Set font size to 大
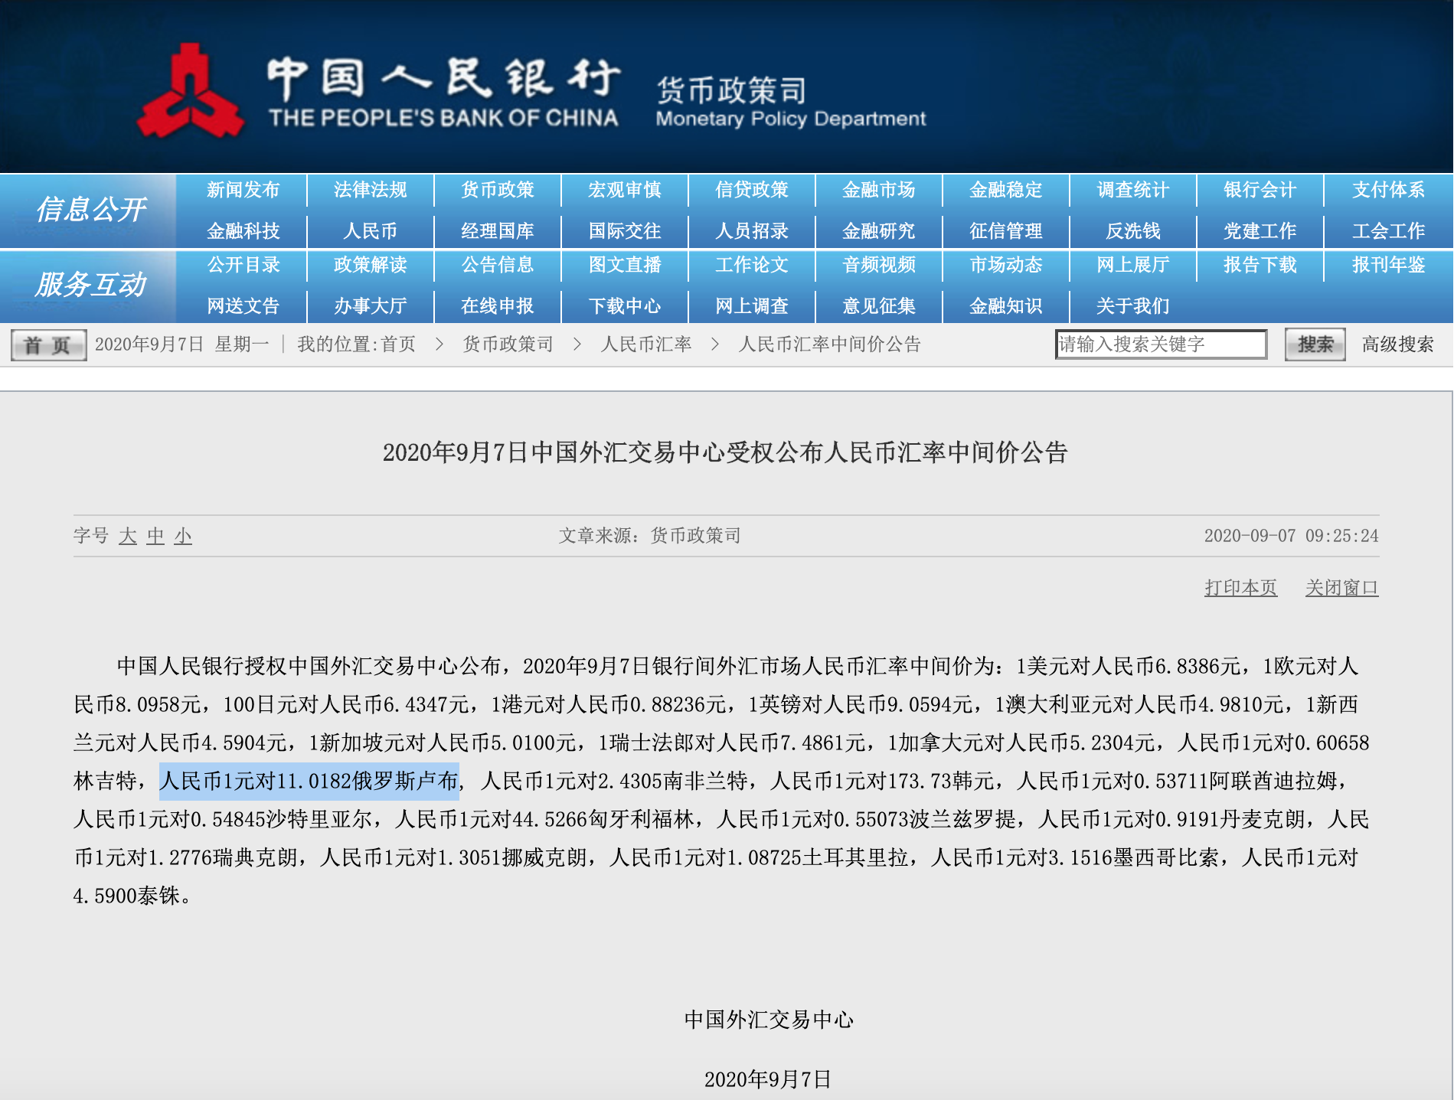The width and height of the screenshot is (1454, 1100). [128, 536]
